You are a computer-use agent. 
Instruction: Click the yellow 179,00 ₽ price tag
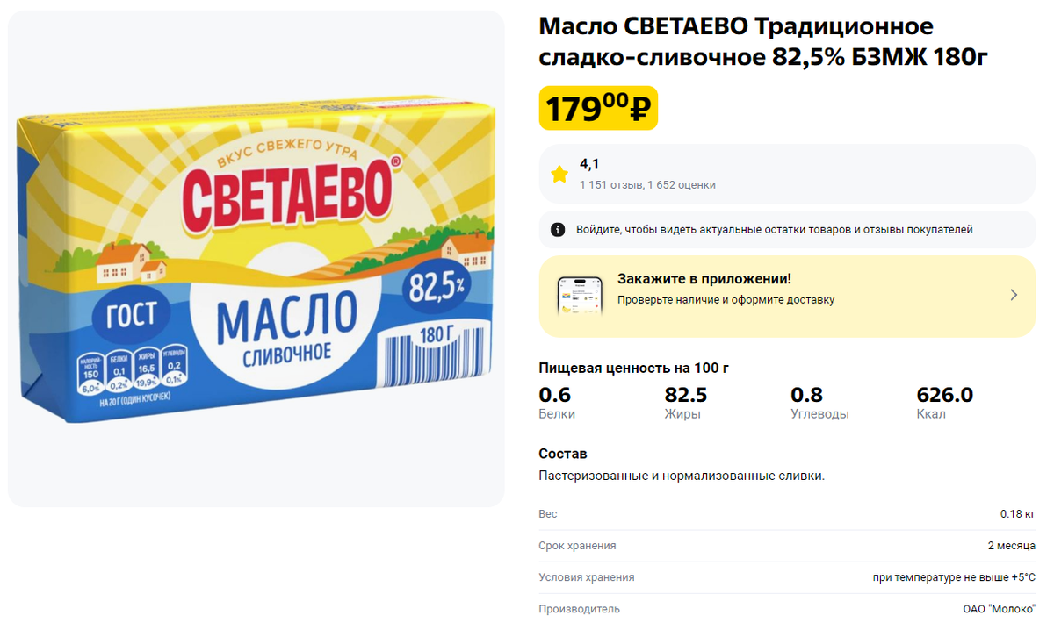point(598,108)
